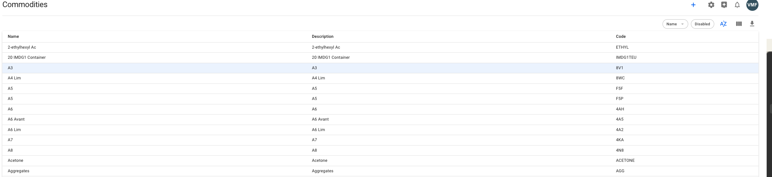The width and height of the screenshot is (772, 177).
Task: Toggle A-Z sort order
Action: click(x=723, y=24)
